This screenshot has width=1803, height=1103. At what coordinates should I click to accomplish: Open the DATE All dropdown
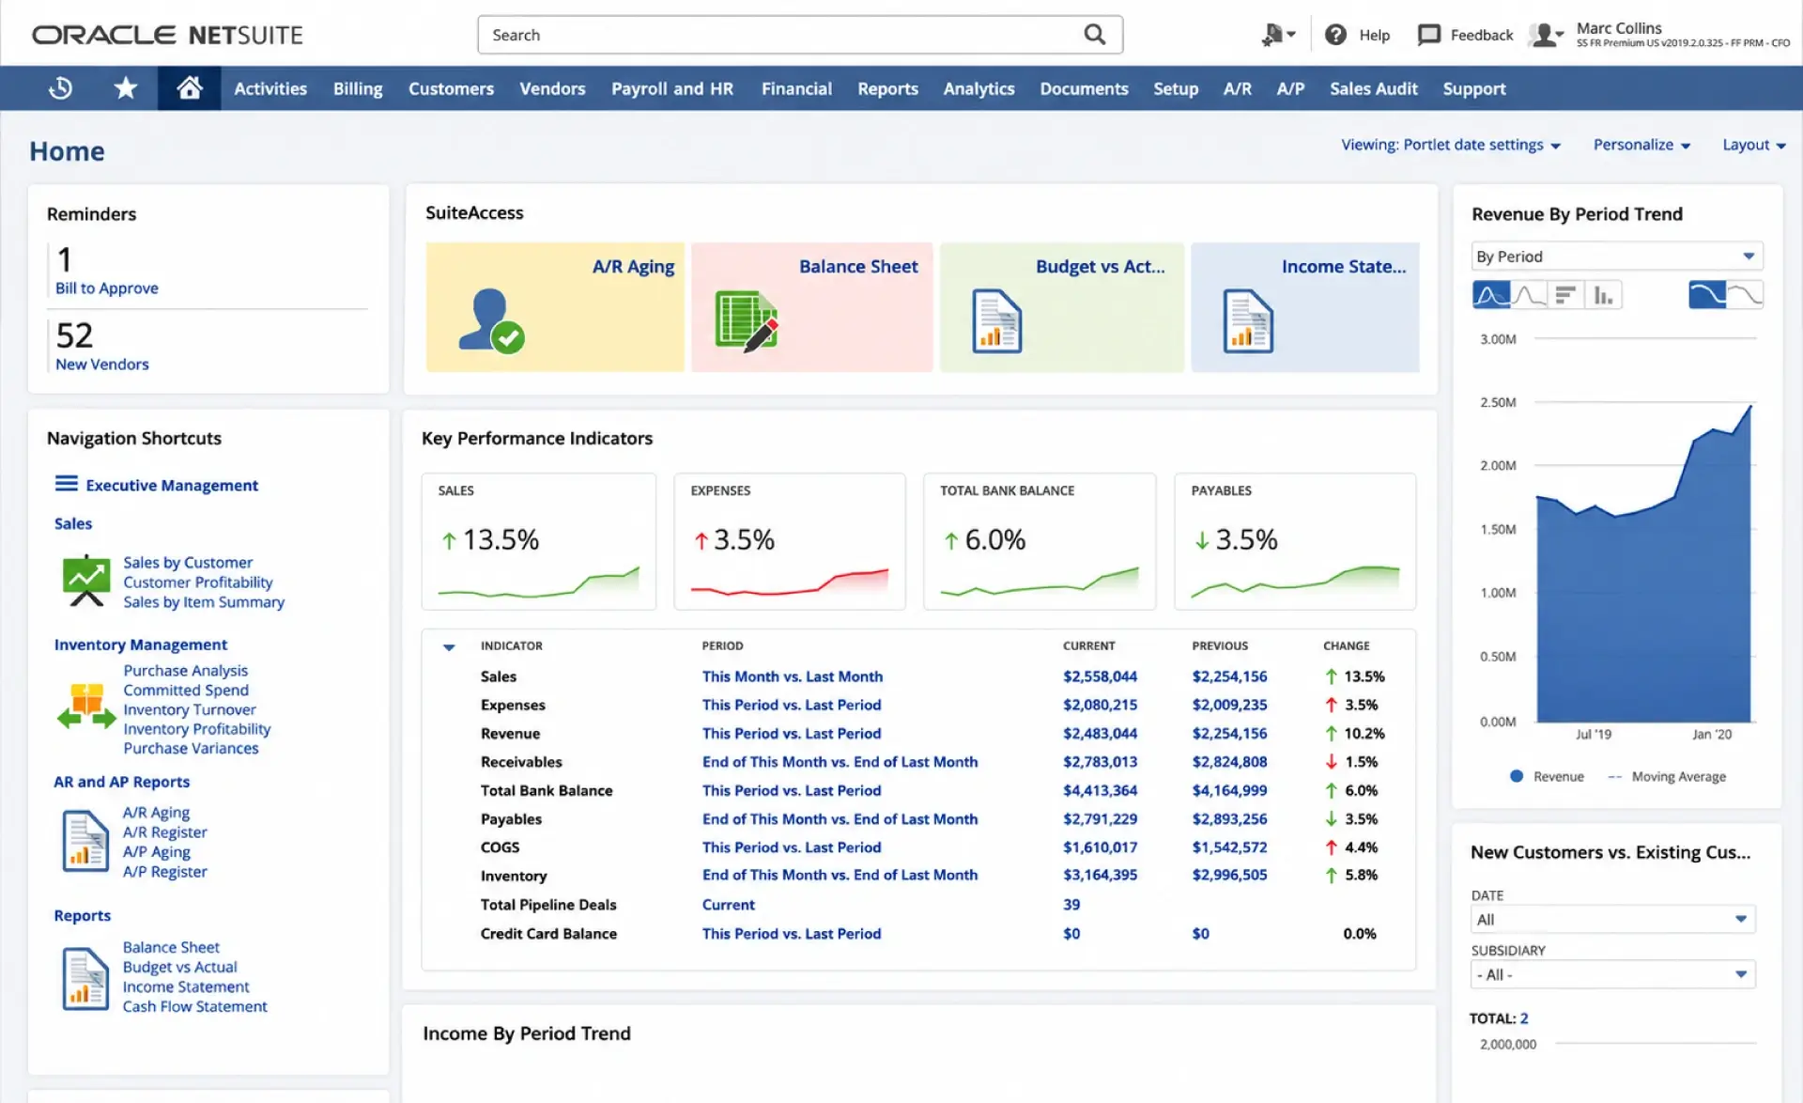tap(1612, 920)
